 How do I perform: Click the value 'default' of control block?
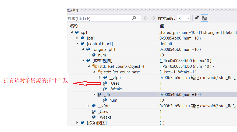pyautogui.click(x=166, y=44)
